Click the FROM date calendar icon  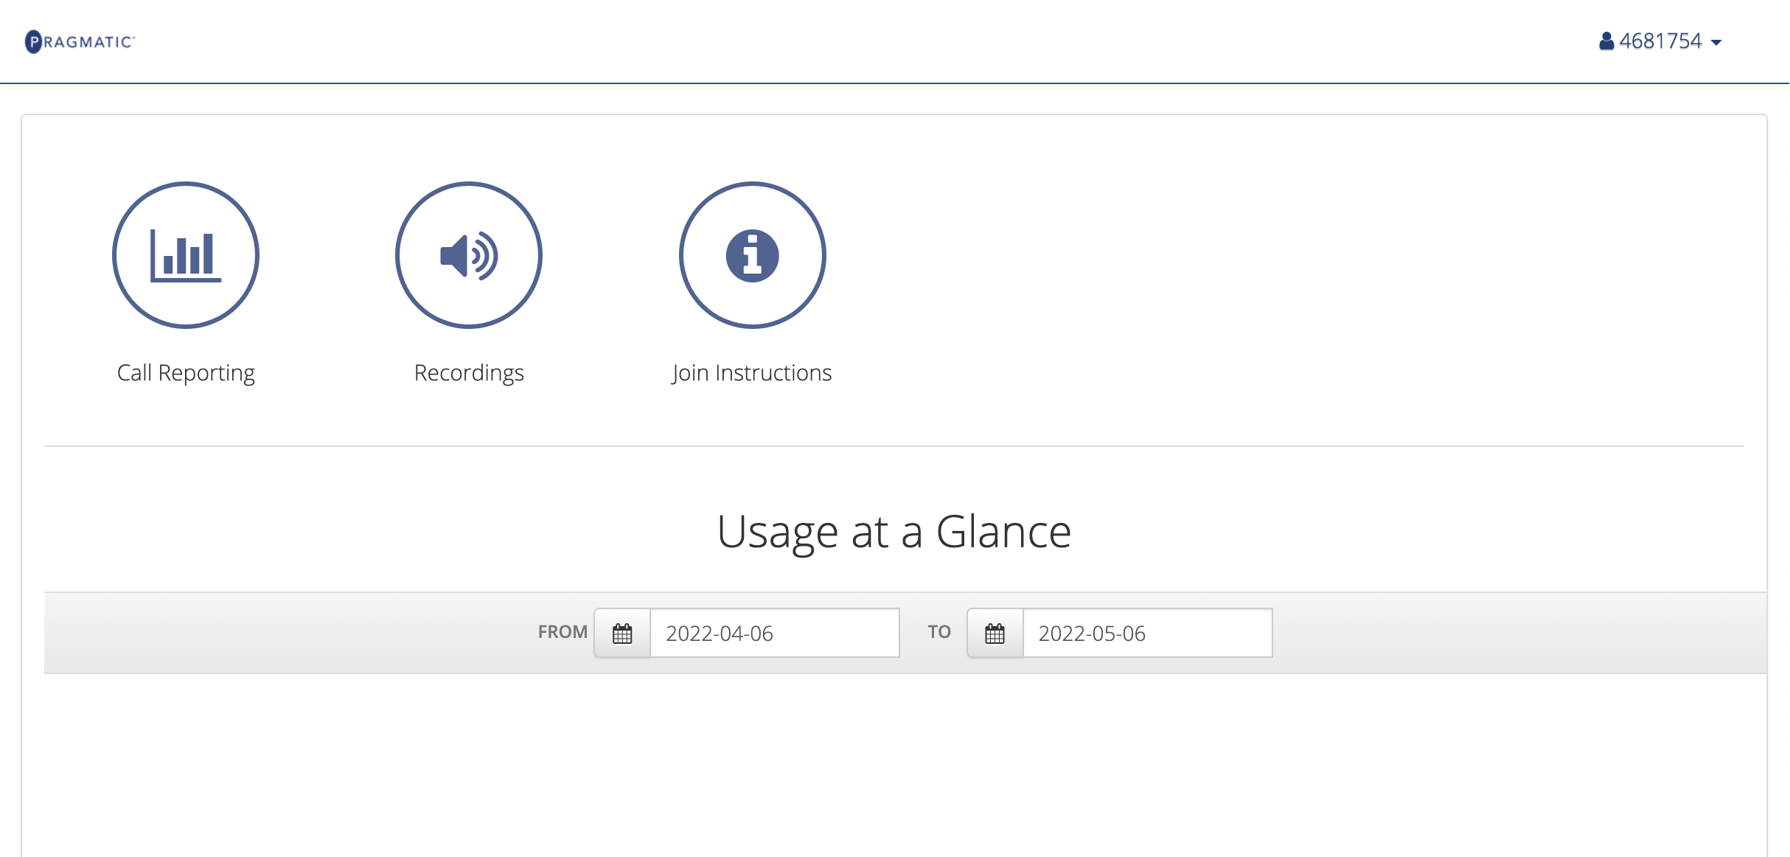pos(622,633)
